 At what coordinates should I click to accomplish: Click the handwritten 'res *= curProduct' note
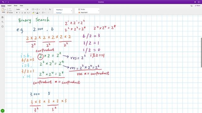(93, 73)
